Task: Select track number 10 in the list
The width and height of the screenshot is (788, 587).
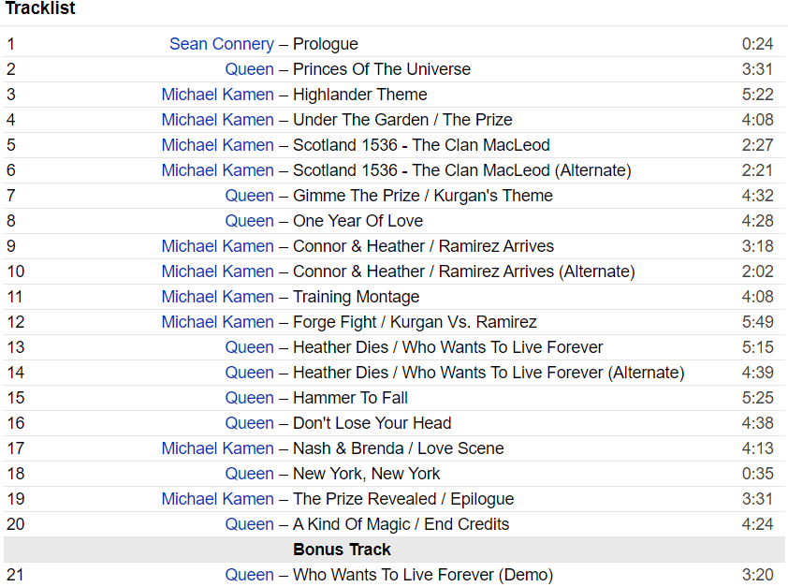Action: (x=16, y=271)
